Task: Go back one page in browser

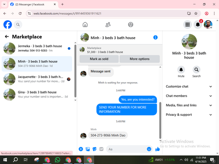Action: (x=5, y=14)
